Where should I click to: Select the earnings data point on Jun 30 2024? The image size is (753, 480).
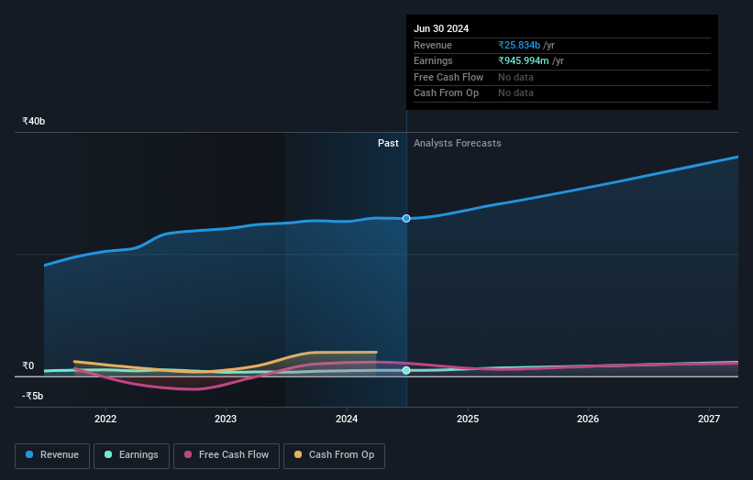coord(406,370)
